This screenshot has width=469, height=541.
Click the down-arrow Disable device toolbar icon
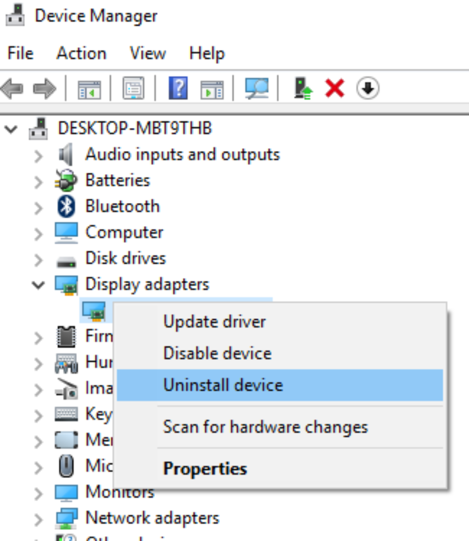tap(367, 88)
